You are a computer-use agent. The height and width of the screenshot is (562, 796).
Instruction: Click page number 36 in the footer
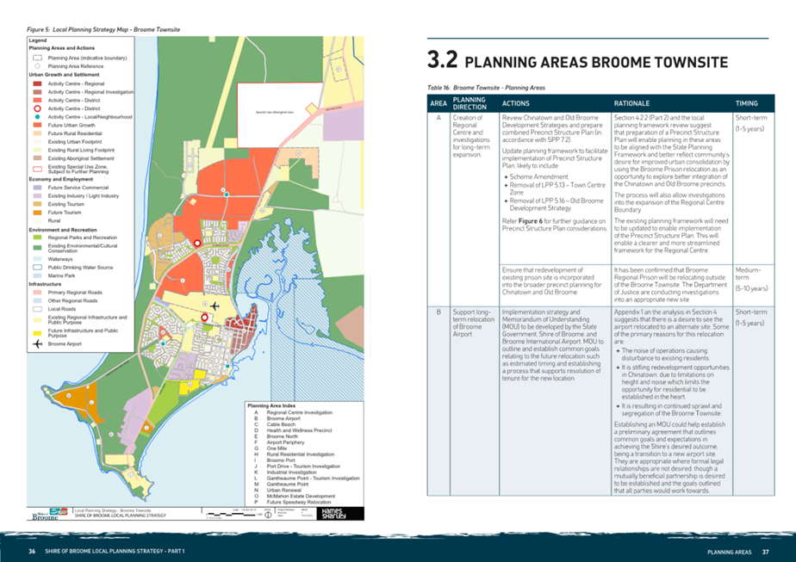point(32,552)
